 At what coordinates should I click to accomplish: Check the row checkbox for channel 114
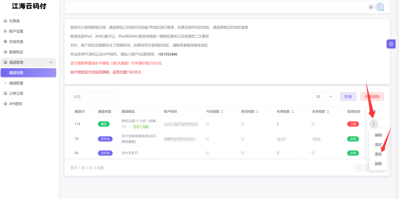[69, 124]
